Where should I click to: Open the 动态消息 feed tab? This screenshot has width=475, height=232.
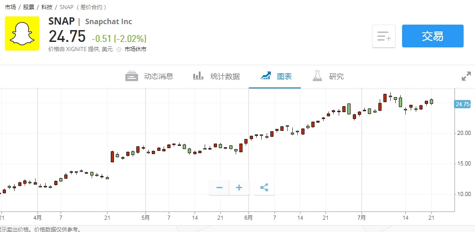pyautogui.click(x=158, y=77)
